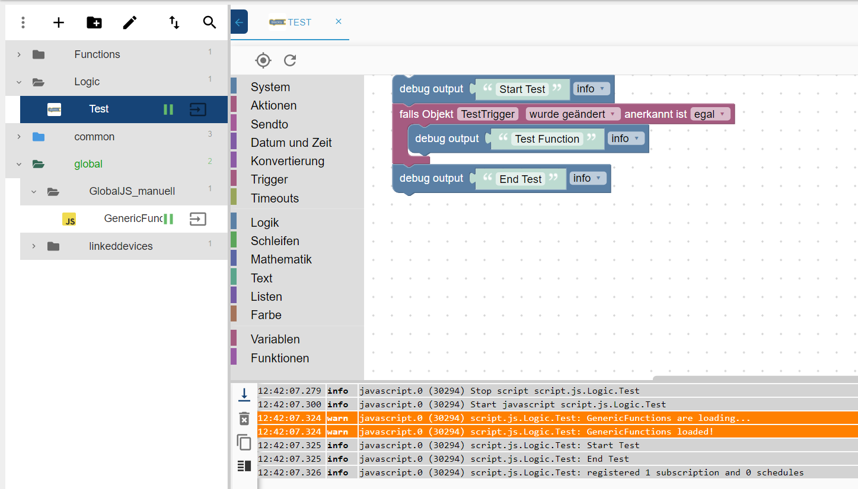Center Blockly workspace with target icon
The image size is (858, 489).
pos(263,60)
